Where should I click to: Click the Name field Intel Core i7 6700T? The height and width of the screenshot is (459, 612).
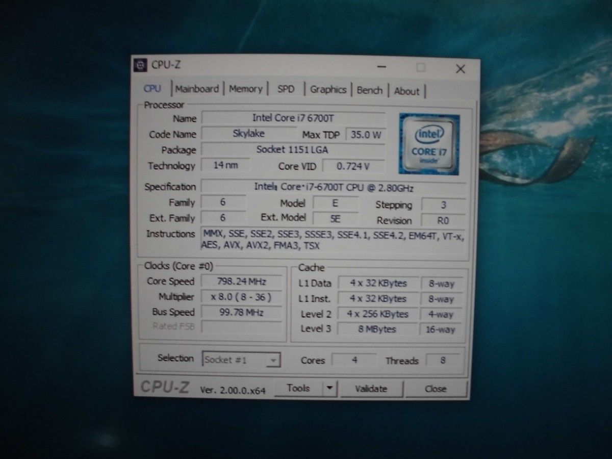[x=293, y=118]
